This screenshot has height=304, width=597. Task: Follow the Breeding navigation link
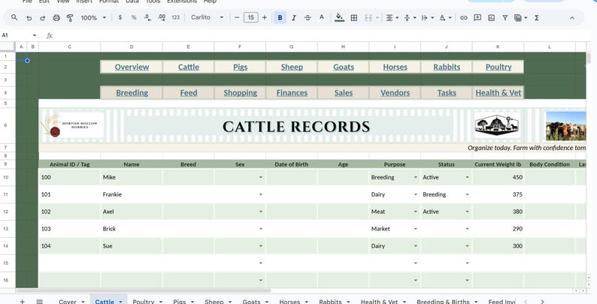tap(132, 93)
